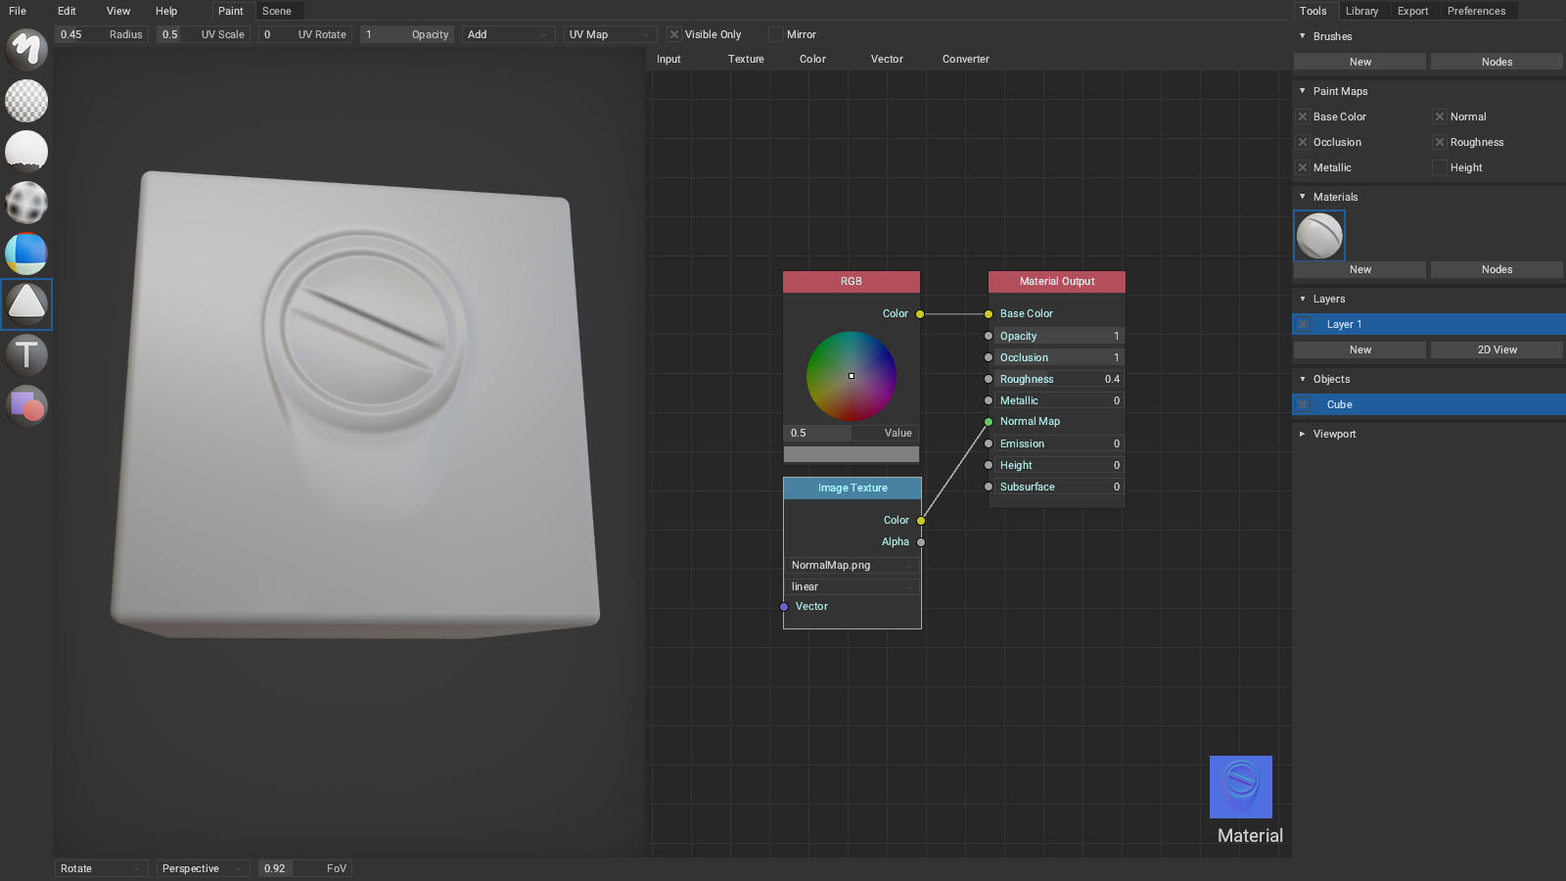Open the Preferences tab
Viewport: 1566px width, 881px height.
pos(1478,11)
